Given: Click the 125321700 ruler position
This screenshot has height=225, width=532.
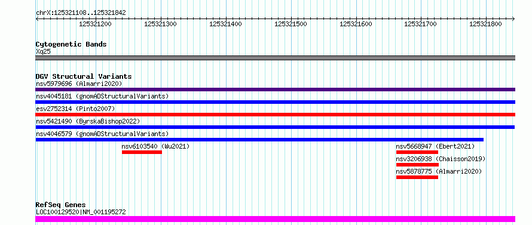Looking at the screenshot, I should click(x=421, y=24).
